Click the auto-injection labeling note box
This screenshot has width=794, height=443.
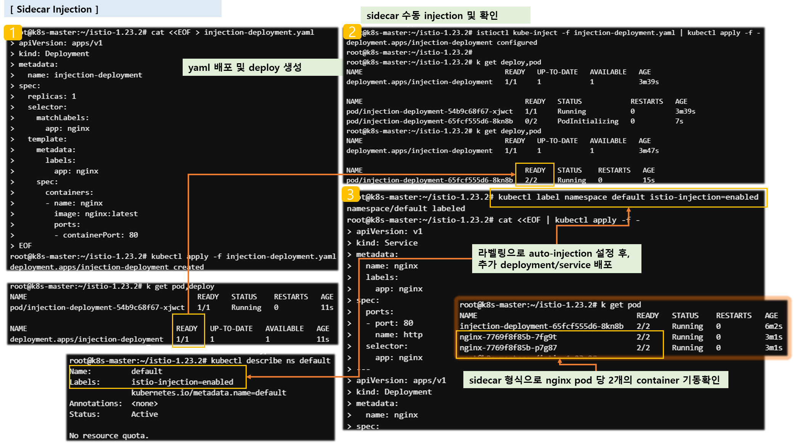556,259
